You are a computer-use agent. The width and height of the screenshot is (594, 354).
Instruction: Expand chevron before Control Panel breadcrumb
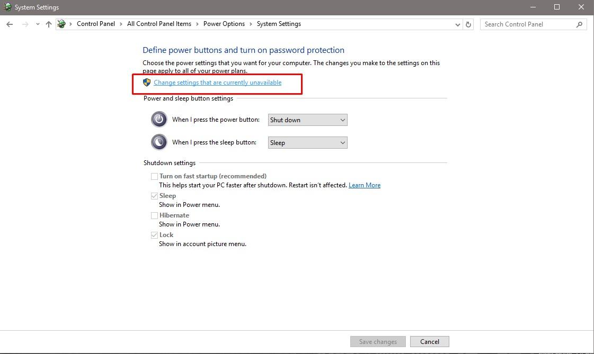point(70,24)
